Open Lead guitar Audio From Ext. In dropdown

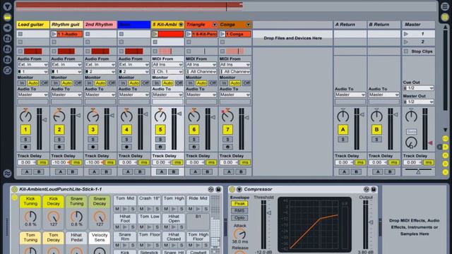(32, 64)
